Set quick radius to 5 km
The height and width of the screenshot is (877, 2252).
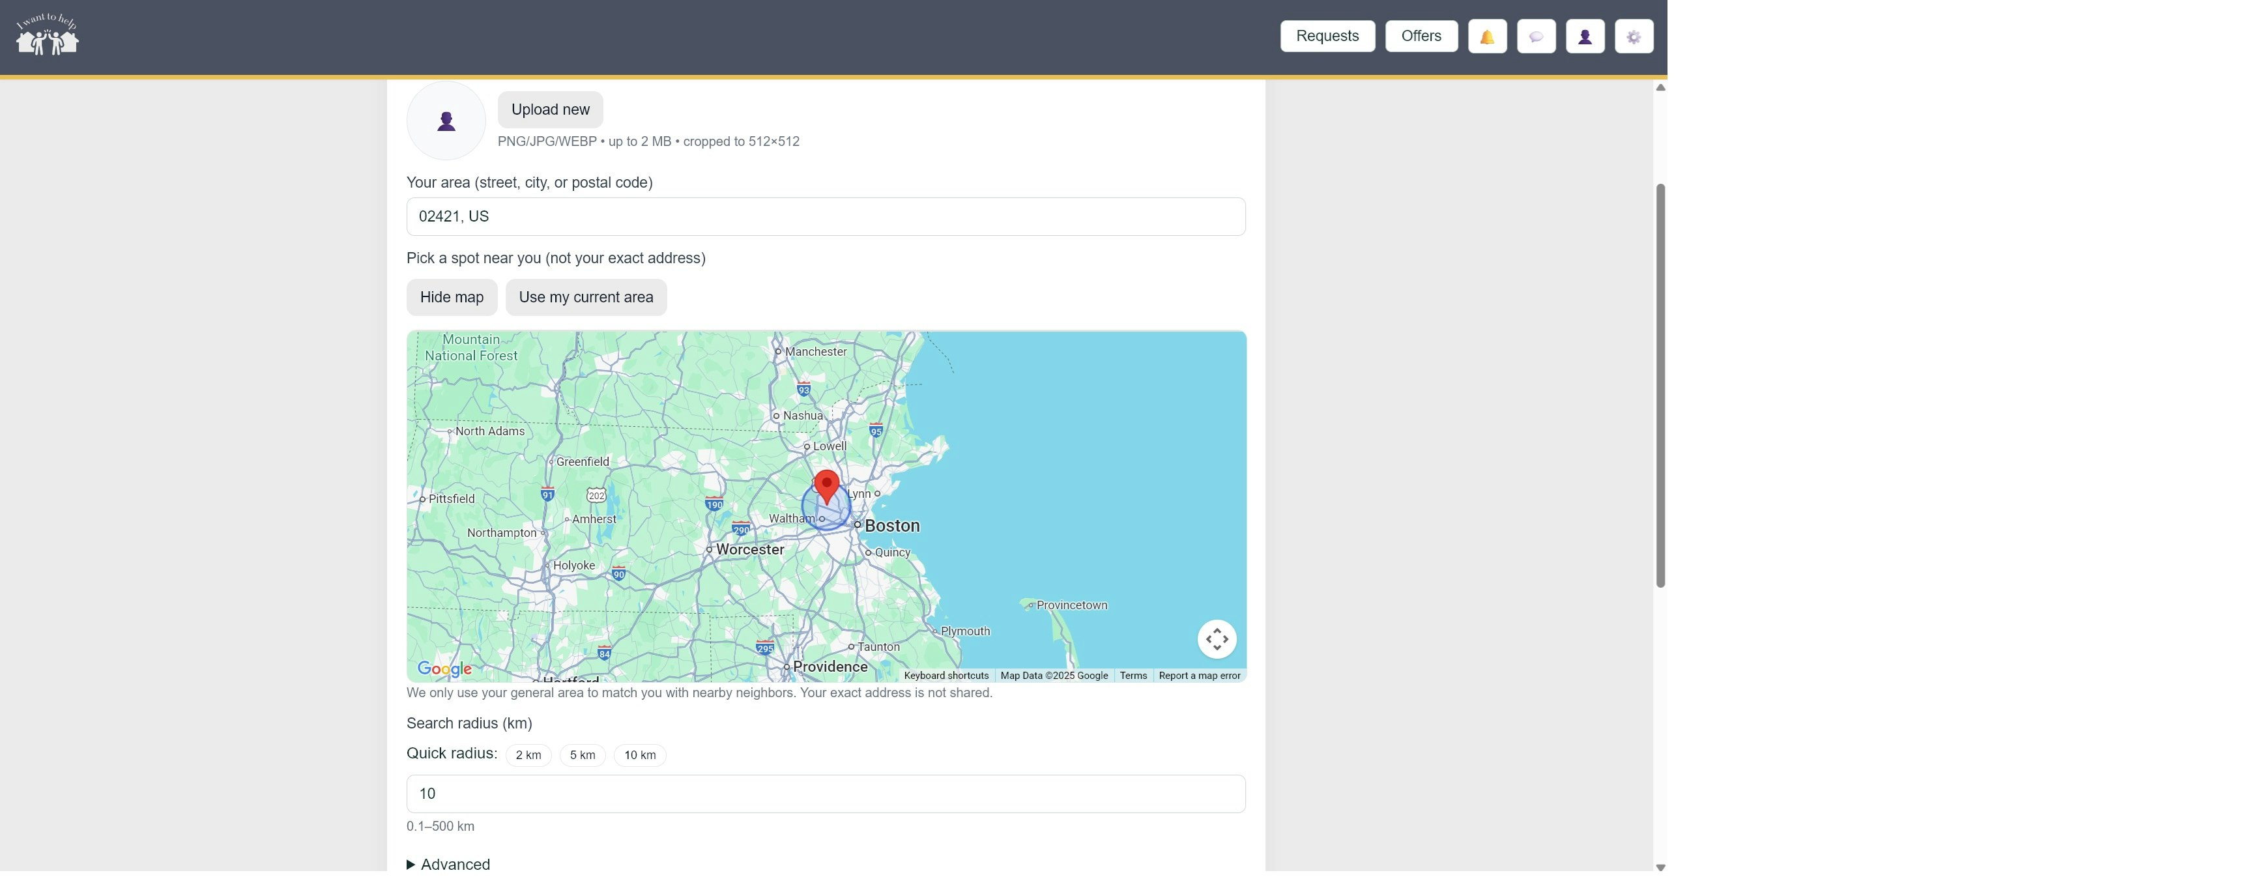coord(583,755)
